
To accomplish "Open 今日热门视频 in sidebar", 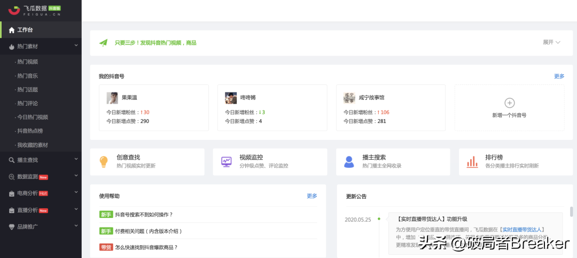I will [x=33, y=118].
